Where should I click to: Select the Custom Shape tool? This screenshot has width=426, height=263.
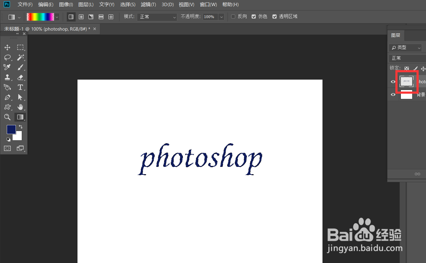[7, 107]
